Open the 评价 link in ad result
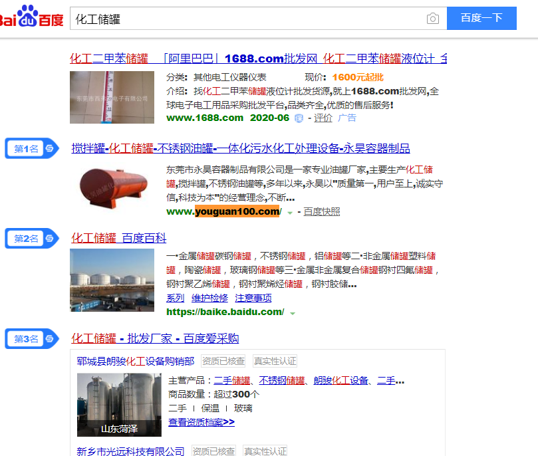The image size is (538, 456). point(323,118)
